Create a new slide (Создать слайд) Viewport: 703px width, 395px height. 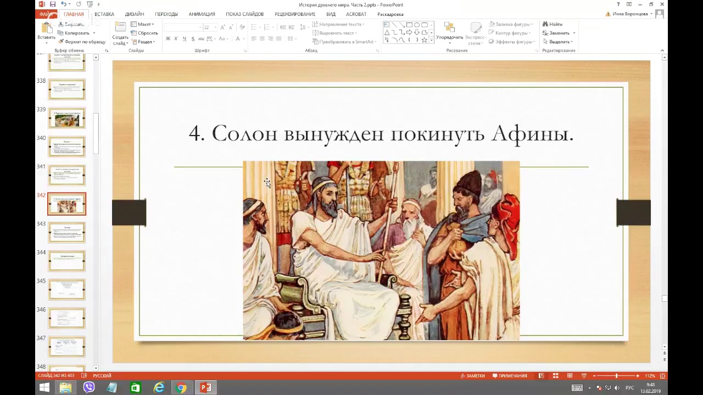pos(120,33)
